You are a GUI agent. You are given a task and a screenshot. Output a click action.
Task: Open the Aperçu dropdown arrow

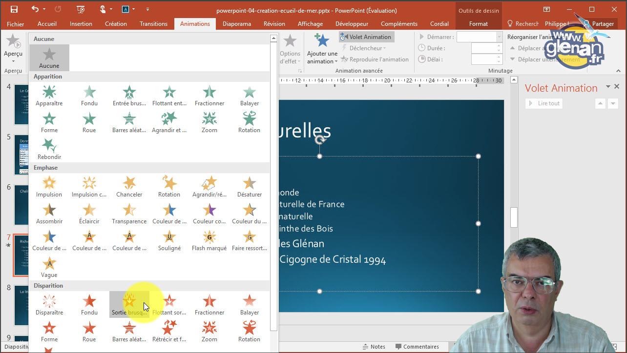coord(13,61)
